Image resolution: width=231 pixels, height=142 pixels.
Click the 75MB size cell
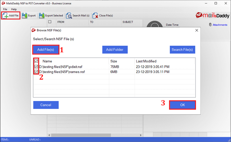pyautogui.click(x=115, y=67)
